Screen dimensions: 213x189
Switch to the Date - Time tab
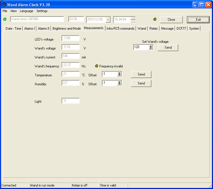click(x=13, y=29)
